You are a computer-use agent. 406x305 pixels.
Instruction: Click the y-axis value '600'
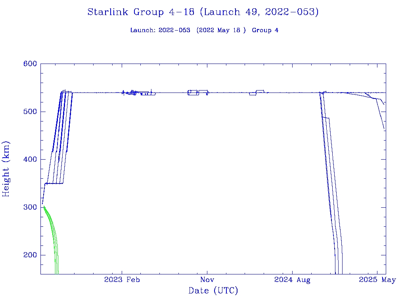pyautogui.click(x=30, y=64)
